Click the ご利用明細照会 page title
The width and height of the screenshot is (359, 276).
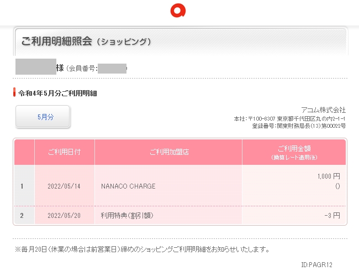coord(57,41)
